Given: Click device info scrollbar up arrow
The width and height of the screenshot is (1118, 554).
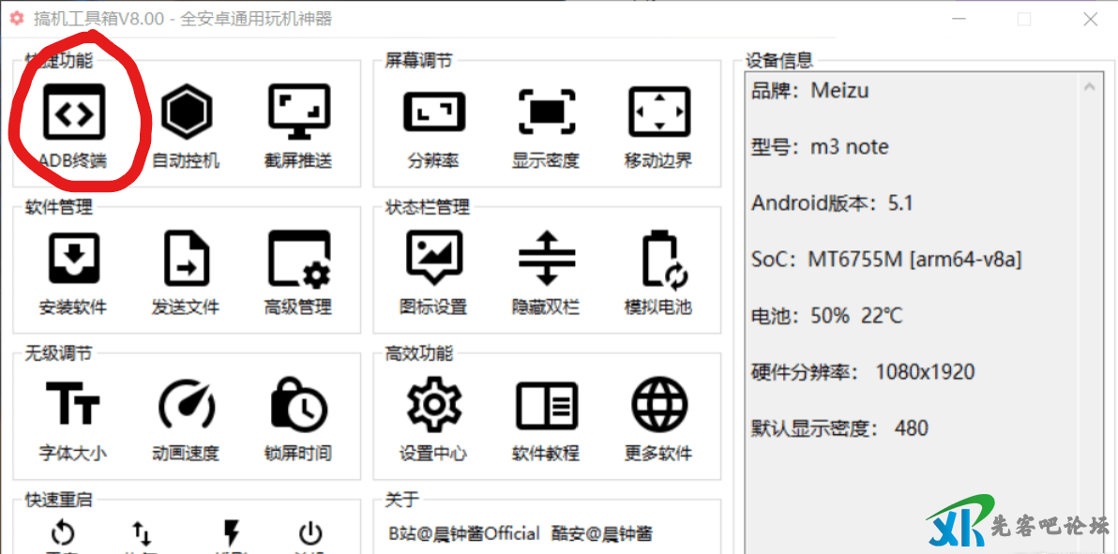Looking at the screenshot, I should (1089, 87).
